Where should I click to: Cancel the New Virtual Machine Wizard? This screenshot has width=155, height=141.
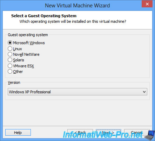(x=137, y=133)
